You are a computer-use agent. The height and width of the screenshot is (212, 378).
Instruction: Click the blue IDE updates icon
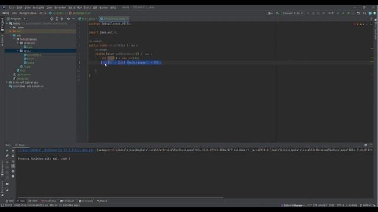click(x=370, y=13)
